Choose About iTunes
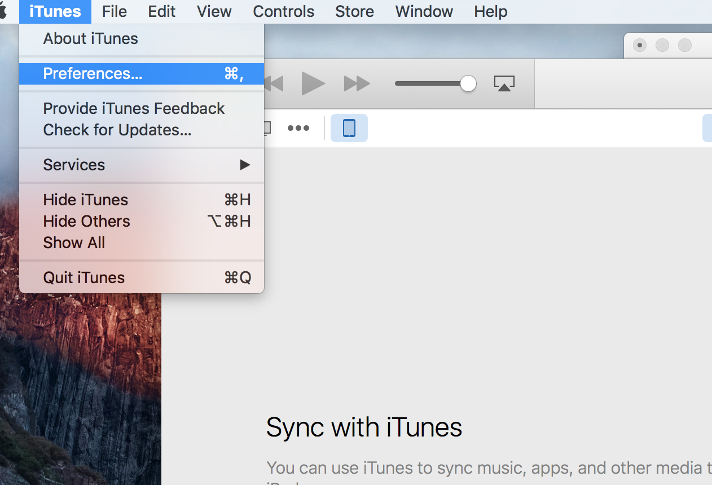The height and width of the screenshot is (485, 712). [142, 38]
